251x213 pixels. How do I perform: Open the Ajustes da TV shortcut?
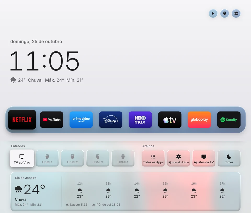click(x=204, y=158)
